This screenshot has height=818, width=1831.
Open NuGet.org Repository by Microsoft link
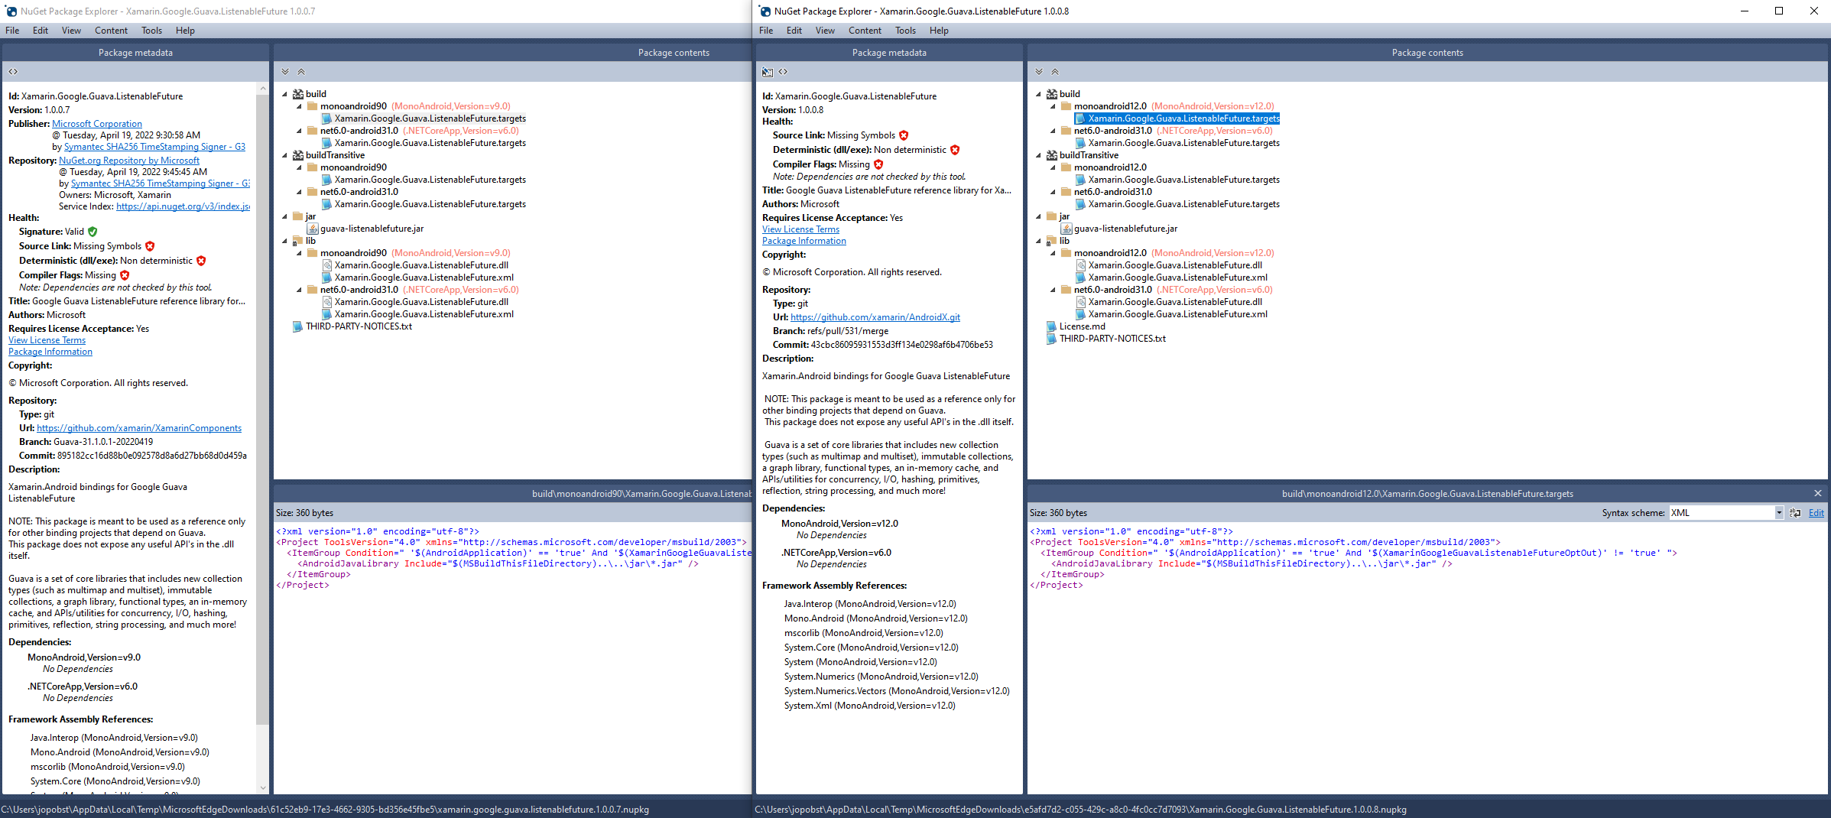pyautogui.click(x=129, y=161)
